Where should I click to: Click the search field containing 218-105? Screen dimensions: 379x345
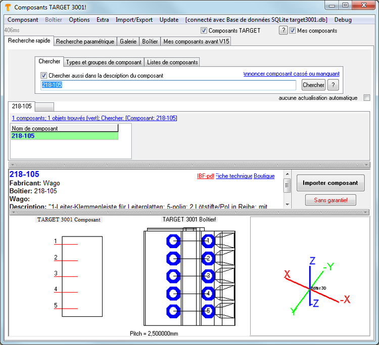[168, 85]
